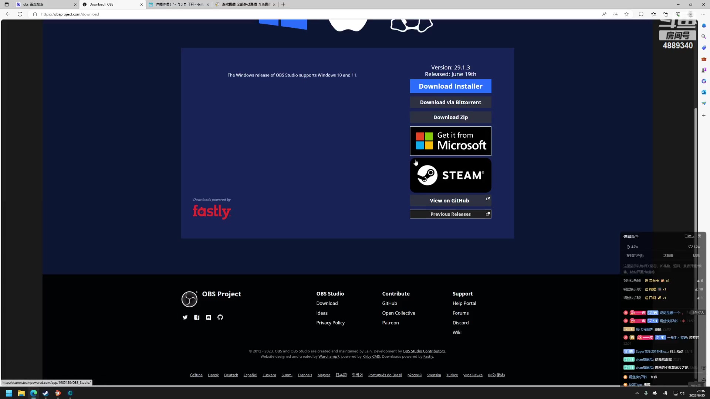
Task: Click the Translate icon in the address bar
Action: click(615, 14)
